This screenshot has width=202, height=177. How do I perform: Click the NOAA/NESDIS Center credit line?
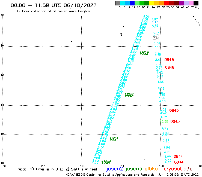pos(110,175)
